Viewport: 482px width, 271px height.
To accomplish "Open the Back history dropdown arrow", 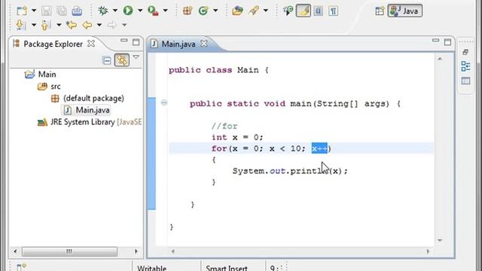I will (99, 25).
